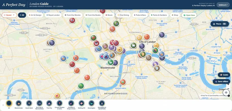Screen dimensions: 232x111
Task: Open the brown castle marker
Action: [x=105, y=46]
